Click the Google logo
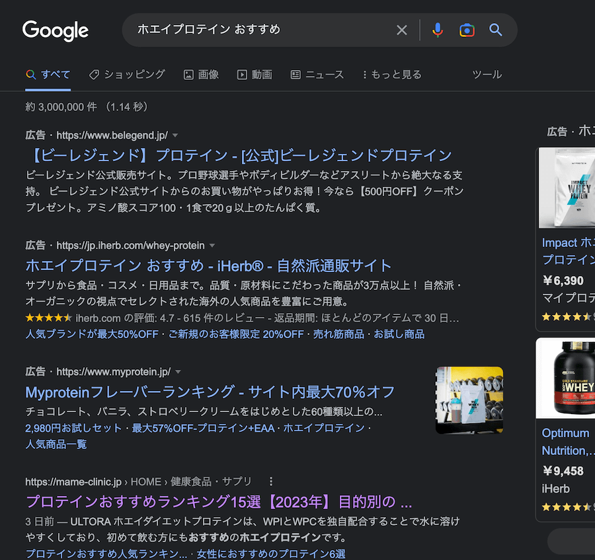Image resolution: width=595 pixels, height=560 pixels. coord(56,30)
